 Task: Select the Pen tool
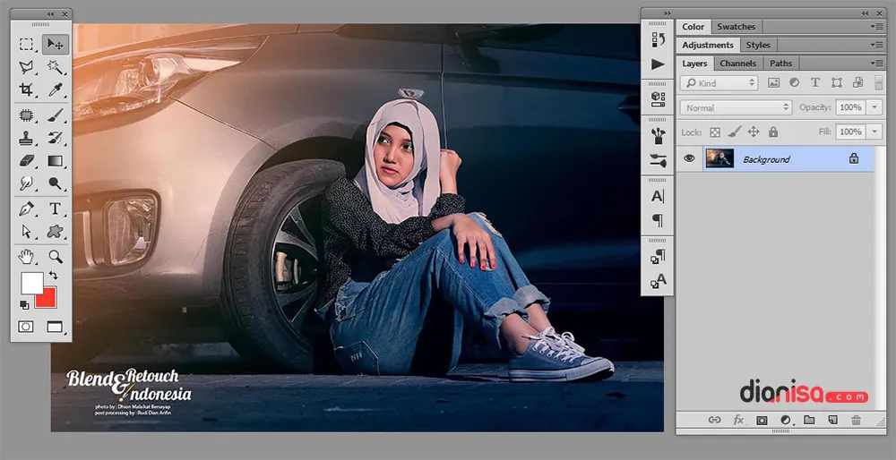26,209
